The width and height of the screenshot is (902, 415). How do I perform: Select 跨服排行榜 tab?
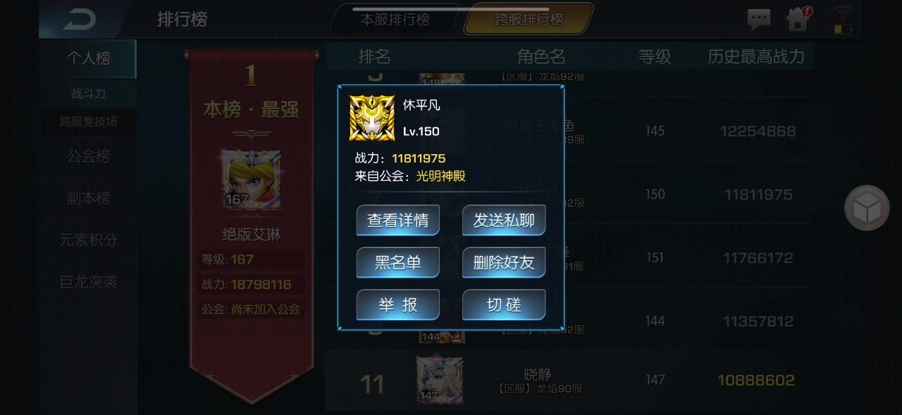(x=529, y=19)
